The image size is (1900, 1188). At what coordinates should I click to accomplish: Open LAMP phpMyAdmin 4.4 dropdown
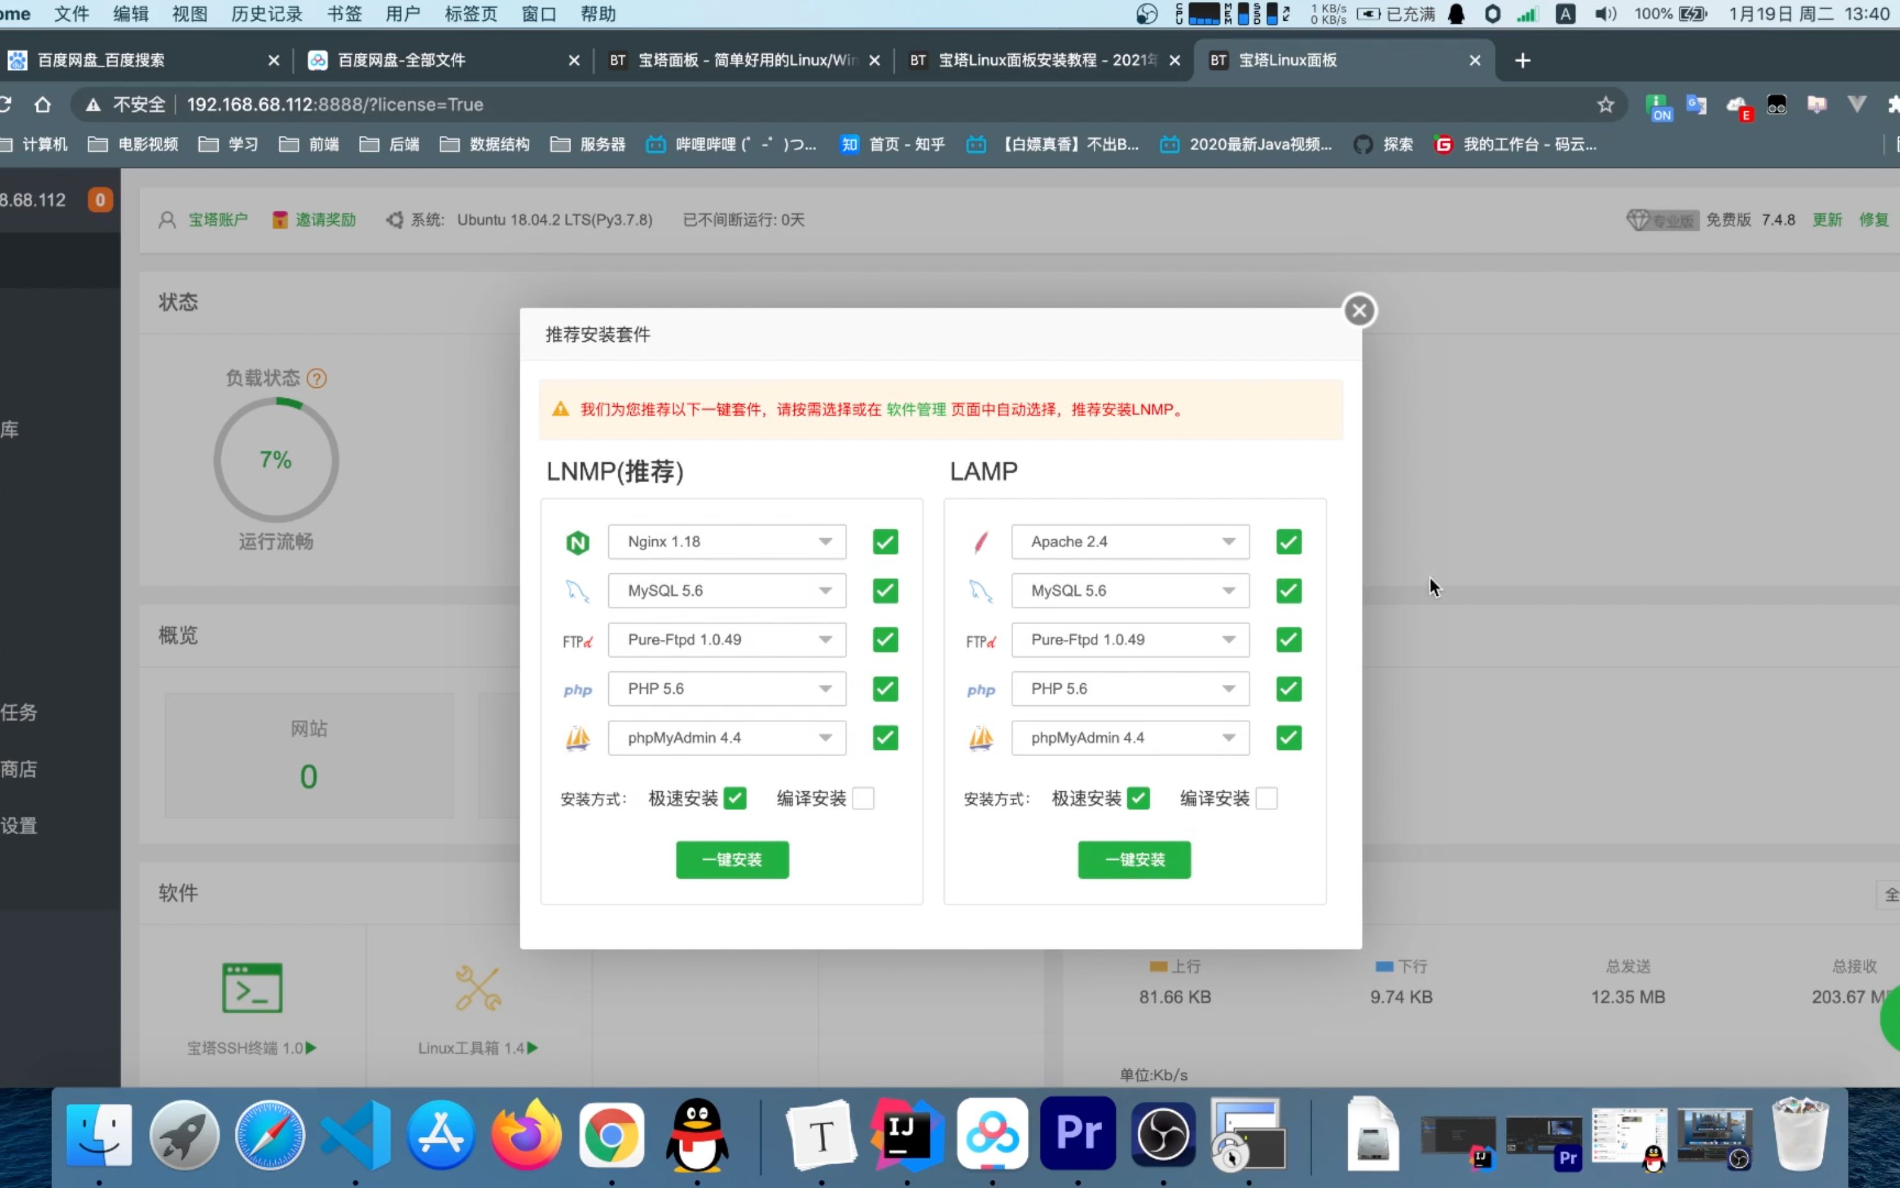pyautogui.click(x=1130, y=738)
